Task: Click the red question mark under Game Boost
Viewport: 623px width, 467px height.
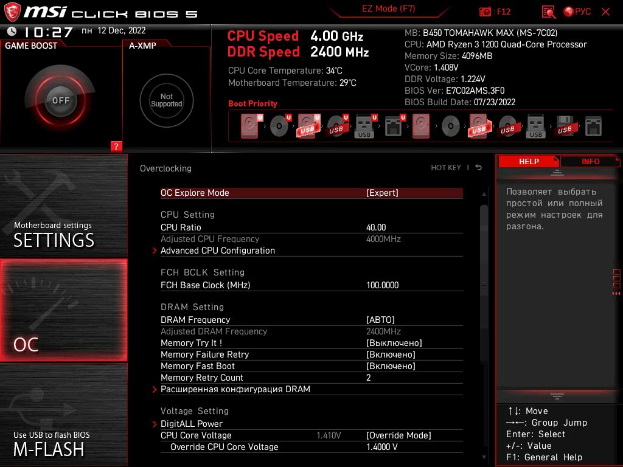Action: tap(116, 146)
